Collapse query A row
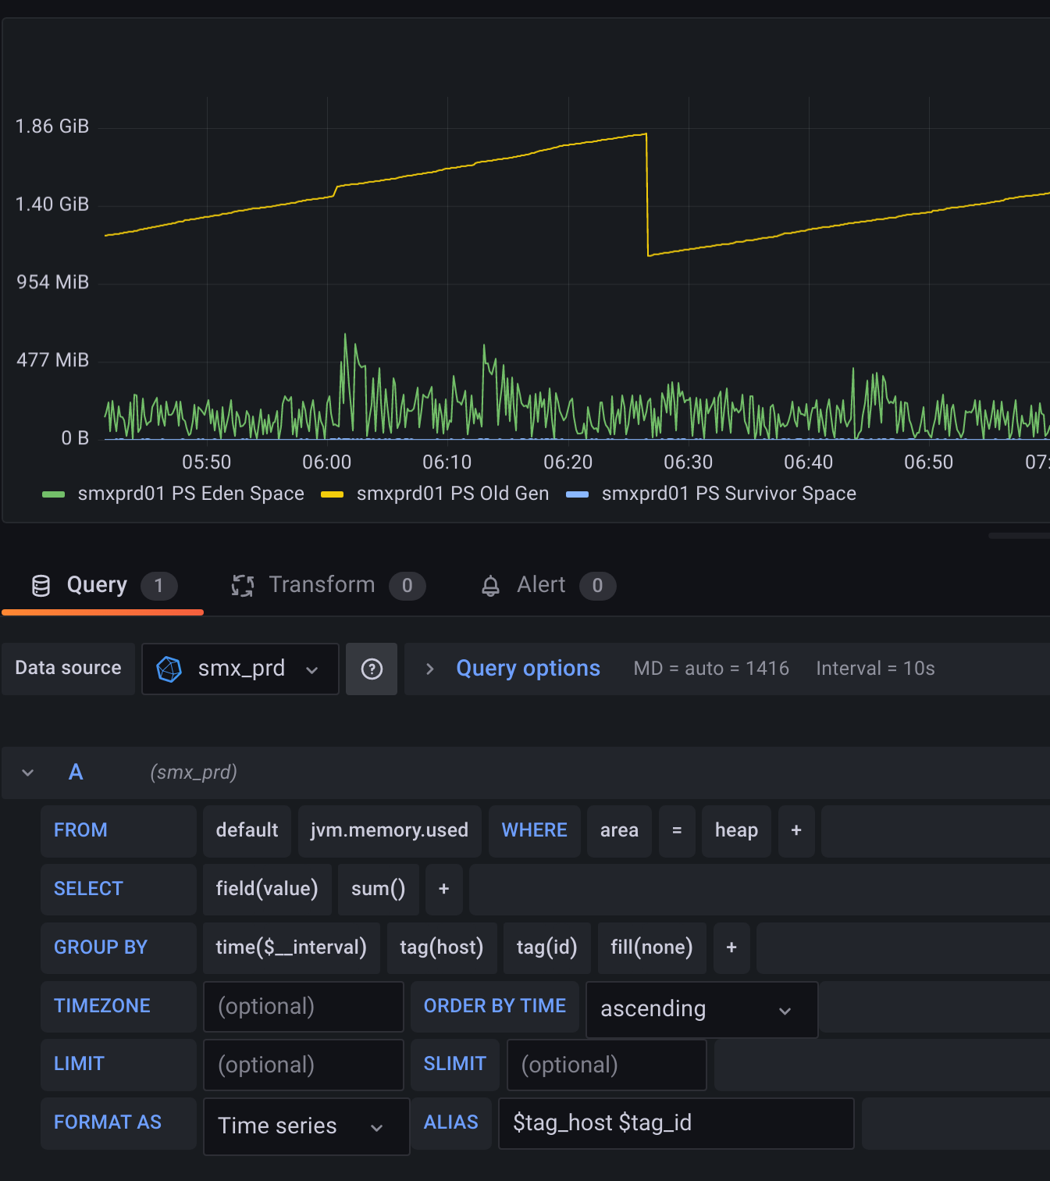Screen dimensions: 1050x1181 (x=28, y=772)
